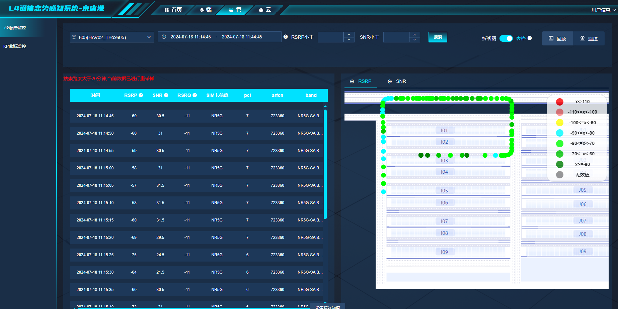Click the help icon next to SNR column

click(x=166, y=95)
